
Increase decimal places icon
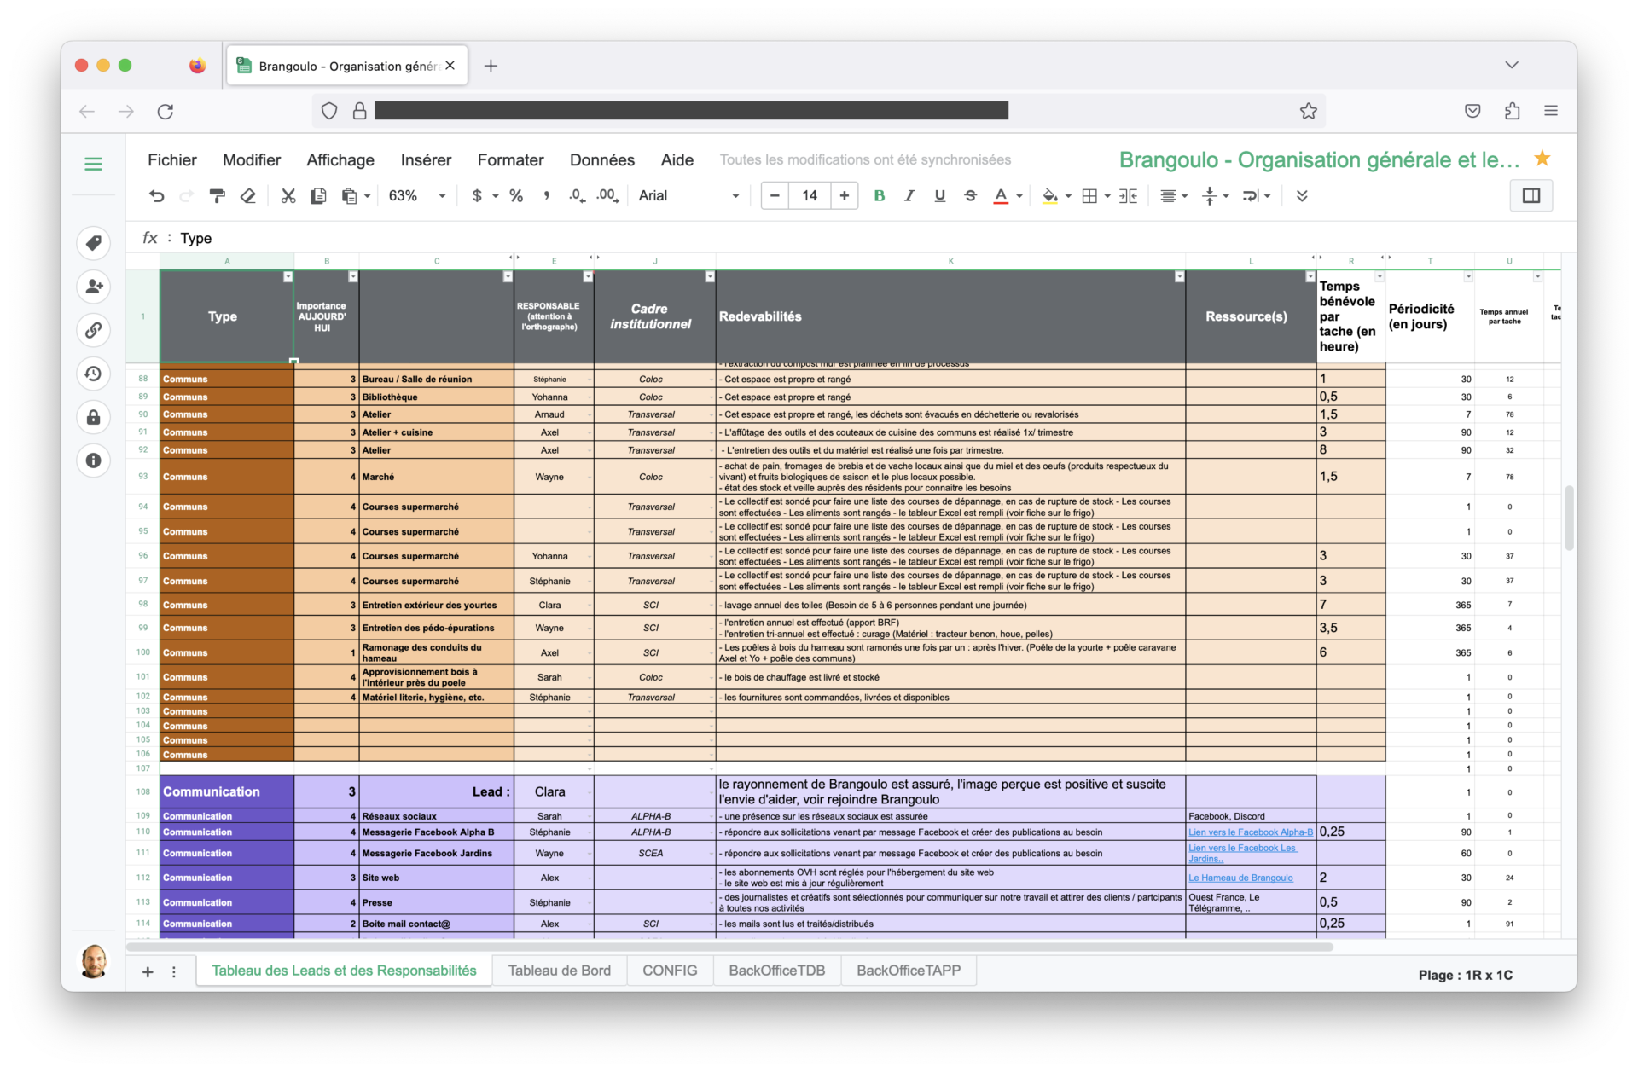pyautogui.click(x=607, y=195)
